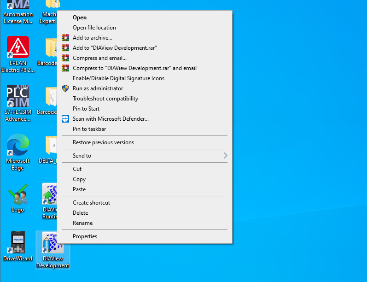The image size is (367, 282).
Task: Scan with Microsoft Defender
Action: [111, 119]
